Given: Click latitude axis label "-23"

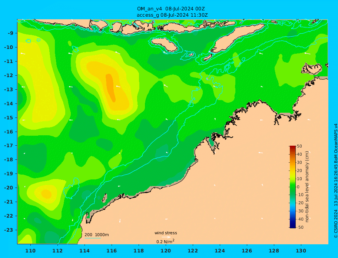Looking at the screenshot, I should pyautogui.click(x=9, y=230).
